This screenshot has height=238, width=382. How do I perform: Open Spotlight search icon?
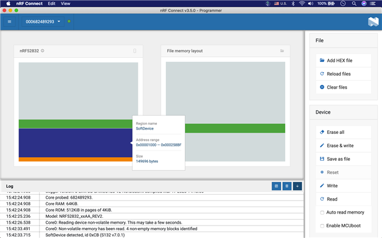354,4
